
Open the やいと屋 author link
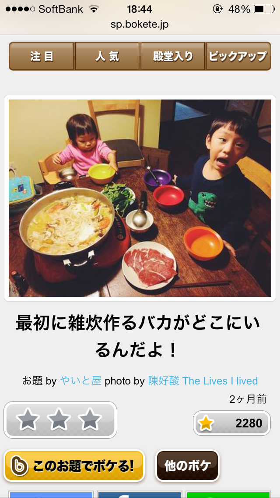[80, 381]
